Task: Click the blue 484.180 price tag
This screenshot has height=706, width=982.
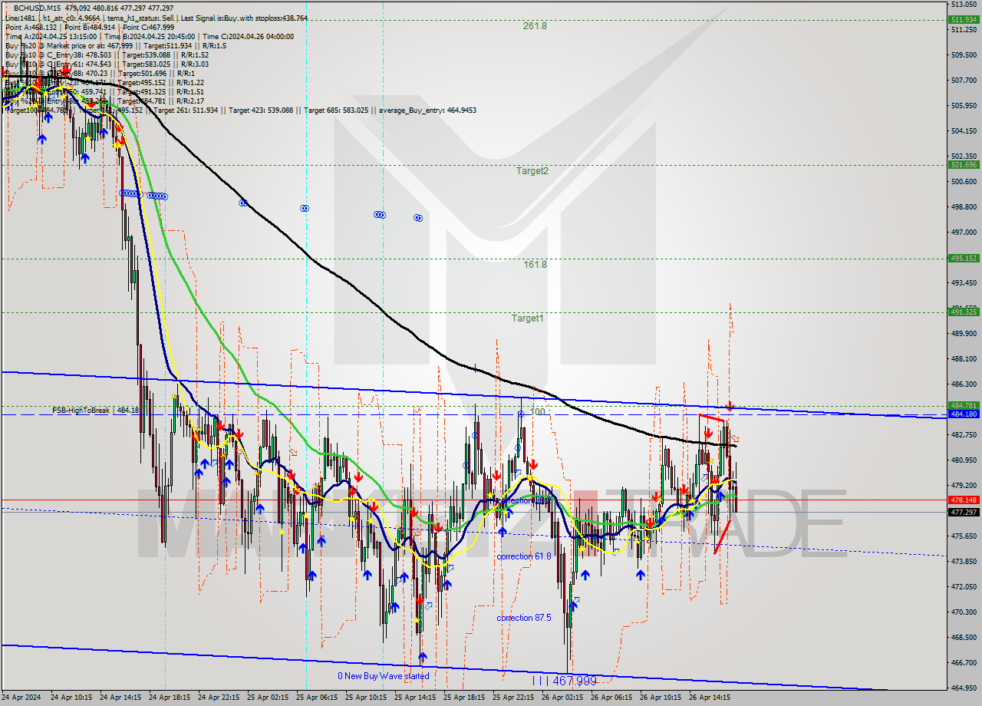Action: [x=964, y=414]
